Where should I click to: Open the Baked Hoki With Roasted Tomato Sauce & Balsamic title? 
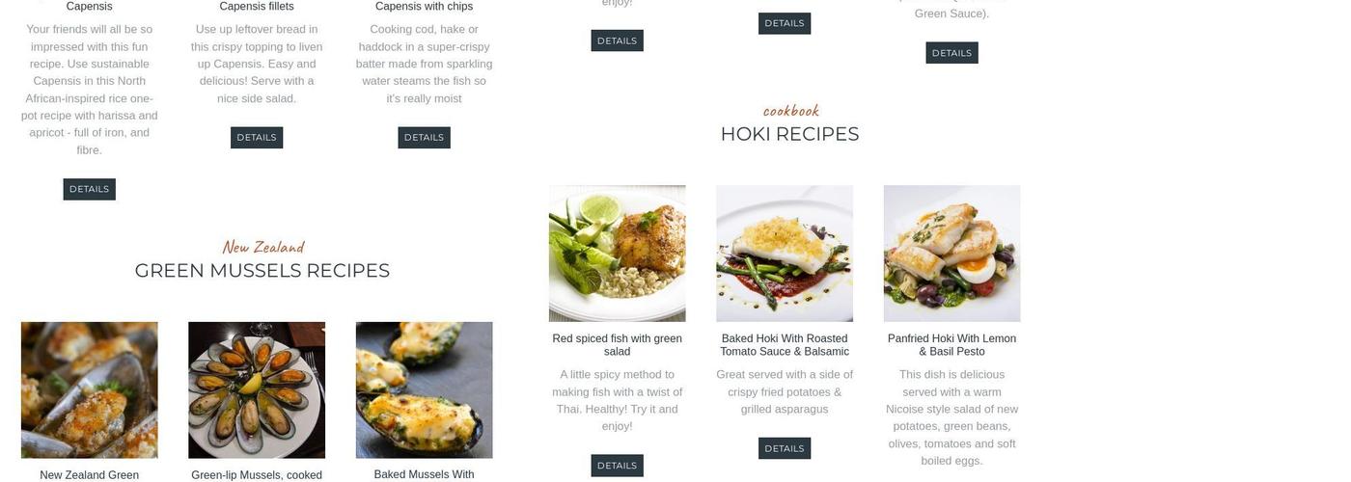(x=785, y=345)
